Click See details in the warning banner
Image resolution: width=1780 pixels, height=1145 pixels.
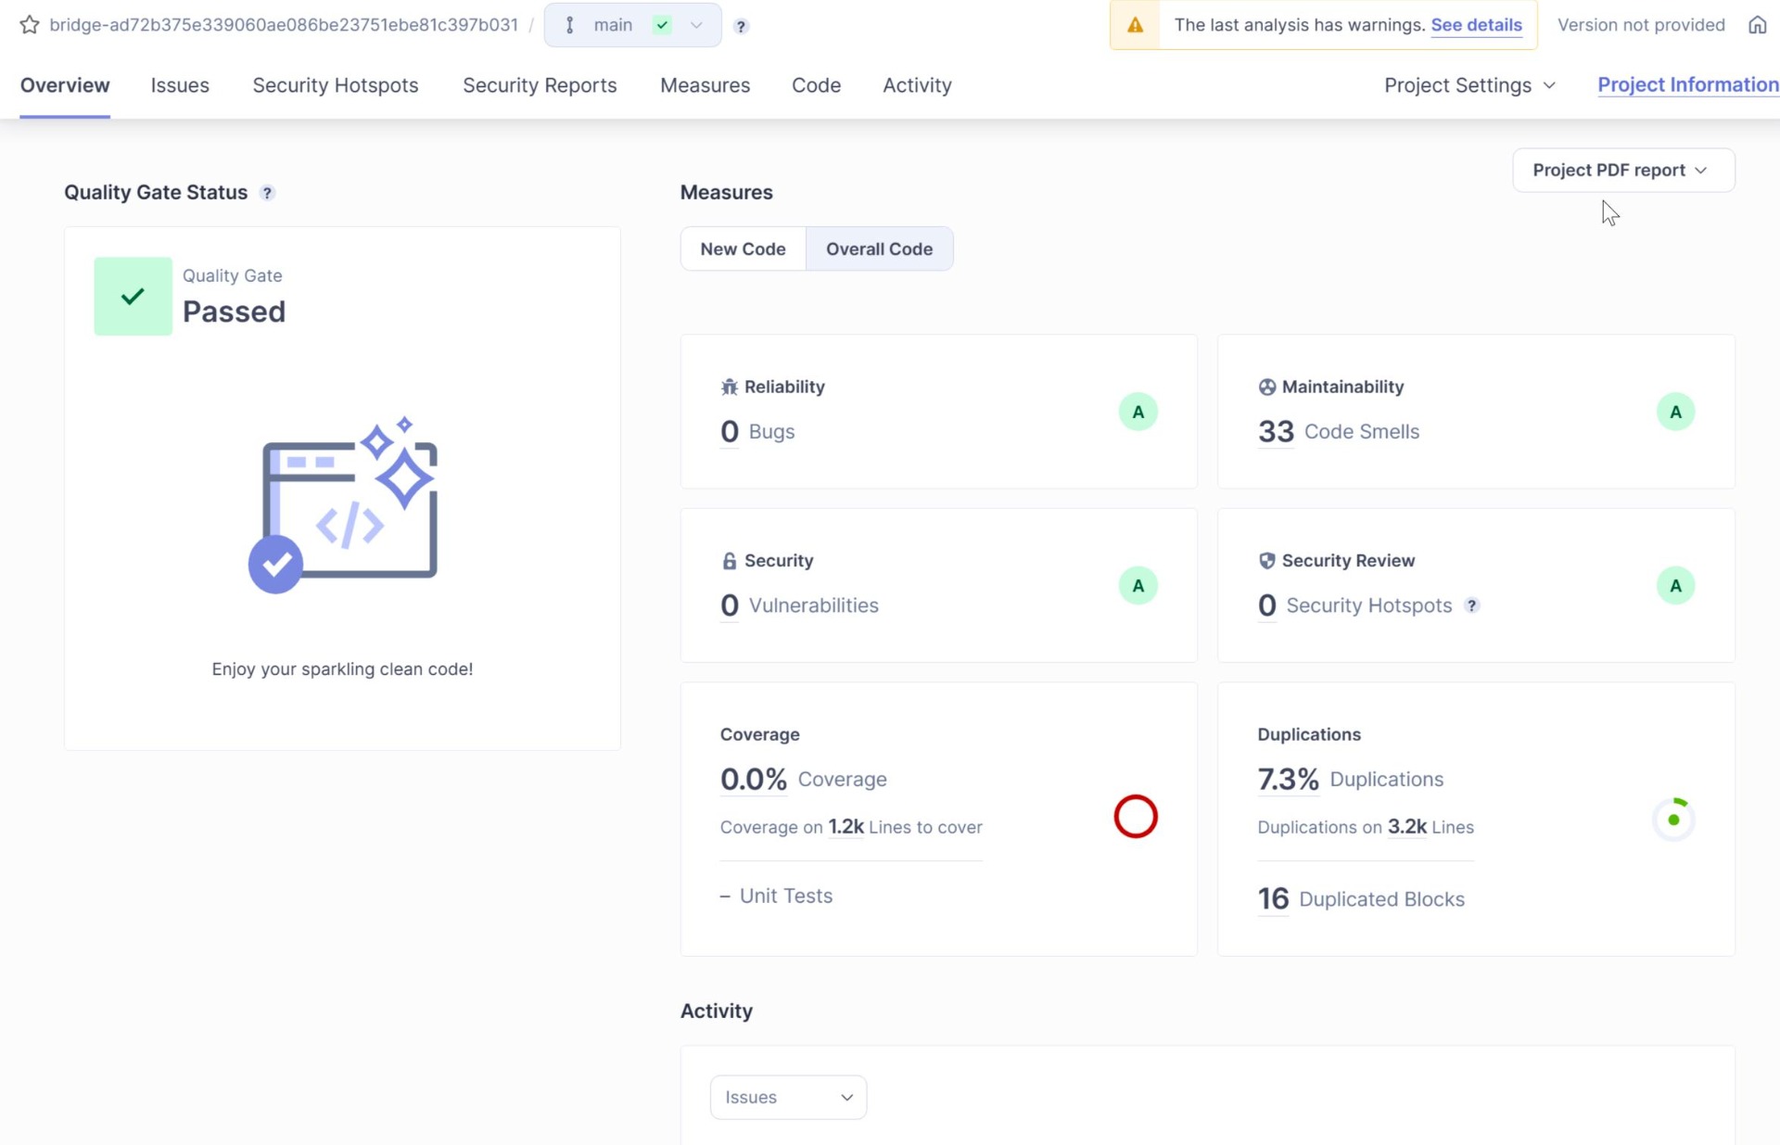[x=1476, y=25]
